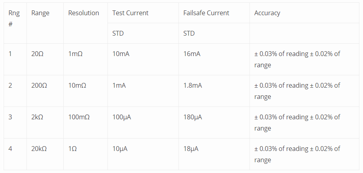Click the 1.8mA failsafe current value
Image resolution: width=363 pixels, height=173 pixels.
(x=194, y=85)
